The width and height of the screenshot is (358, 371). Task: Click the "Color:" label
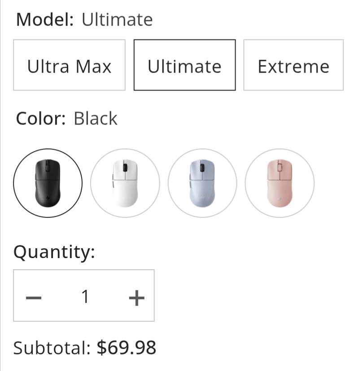(41, 119)
